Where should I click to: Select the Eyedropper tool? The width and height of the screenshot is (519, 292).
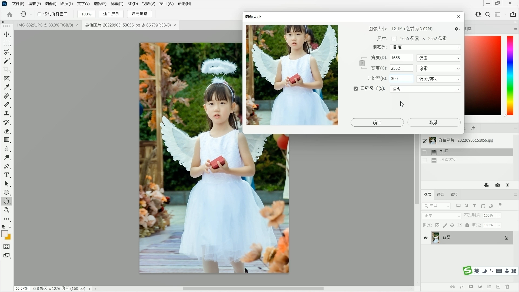point(7,87)
